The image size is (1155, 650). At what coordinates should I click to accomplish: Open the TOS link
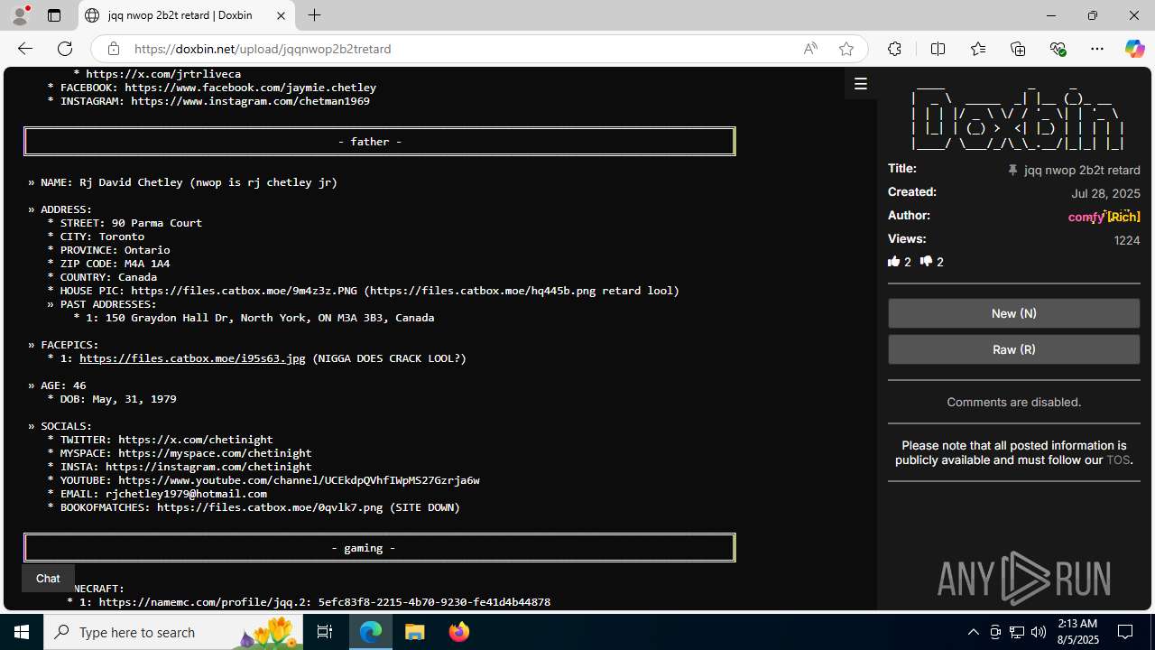click(x=1118, y=460)
